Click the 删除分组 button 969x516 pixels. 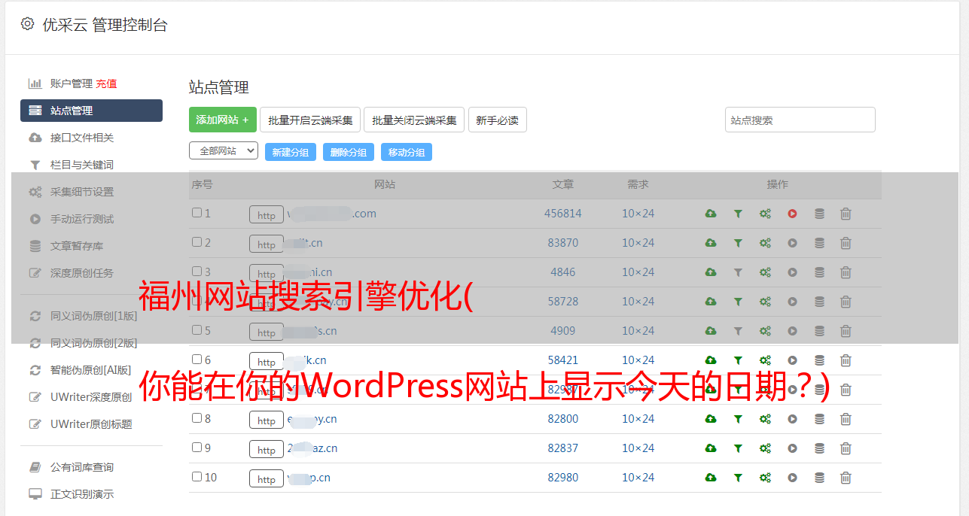click(x=349, y=152)
